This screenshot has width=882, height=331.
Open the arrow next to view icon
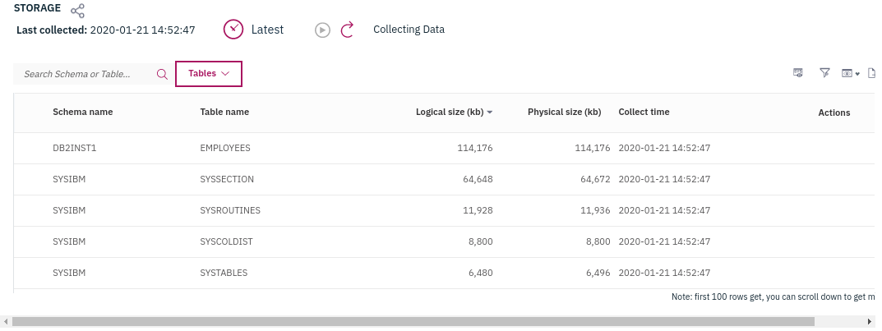point(857,74)
